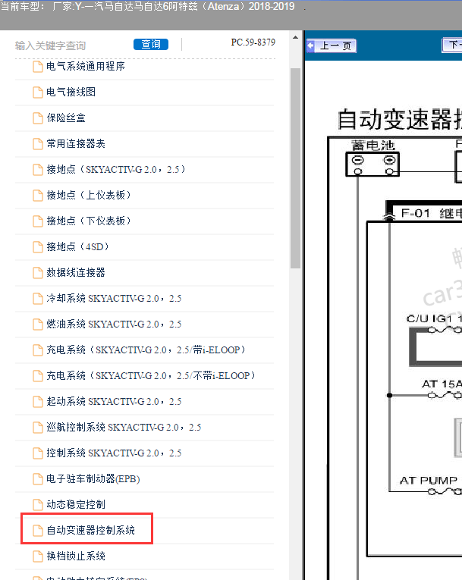
Task: Click the sidebar scroll up arrow
Action: pos(295,37)
